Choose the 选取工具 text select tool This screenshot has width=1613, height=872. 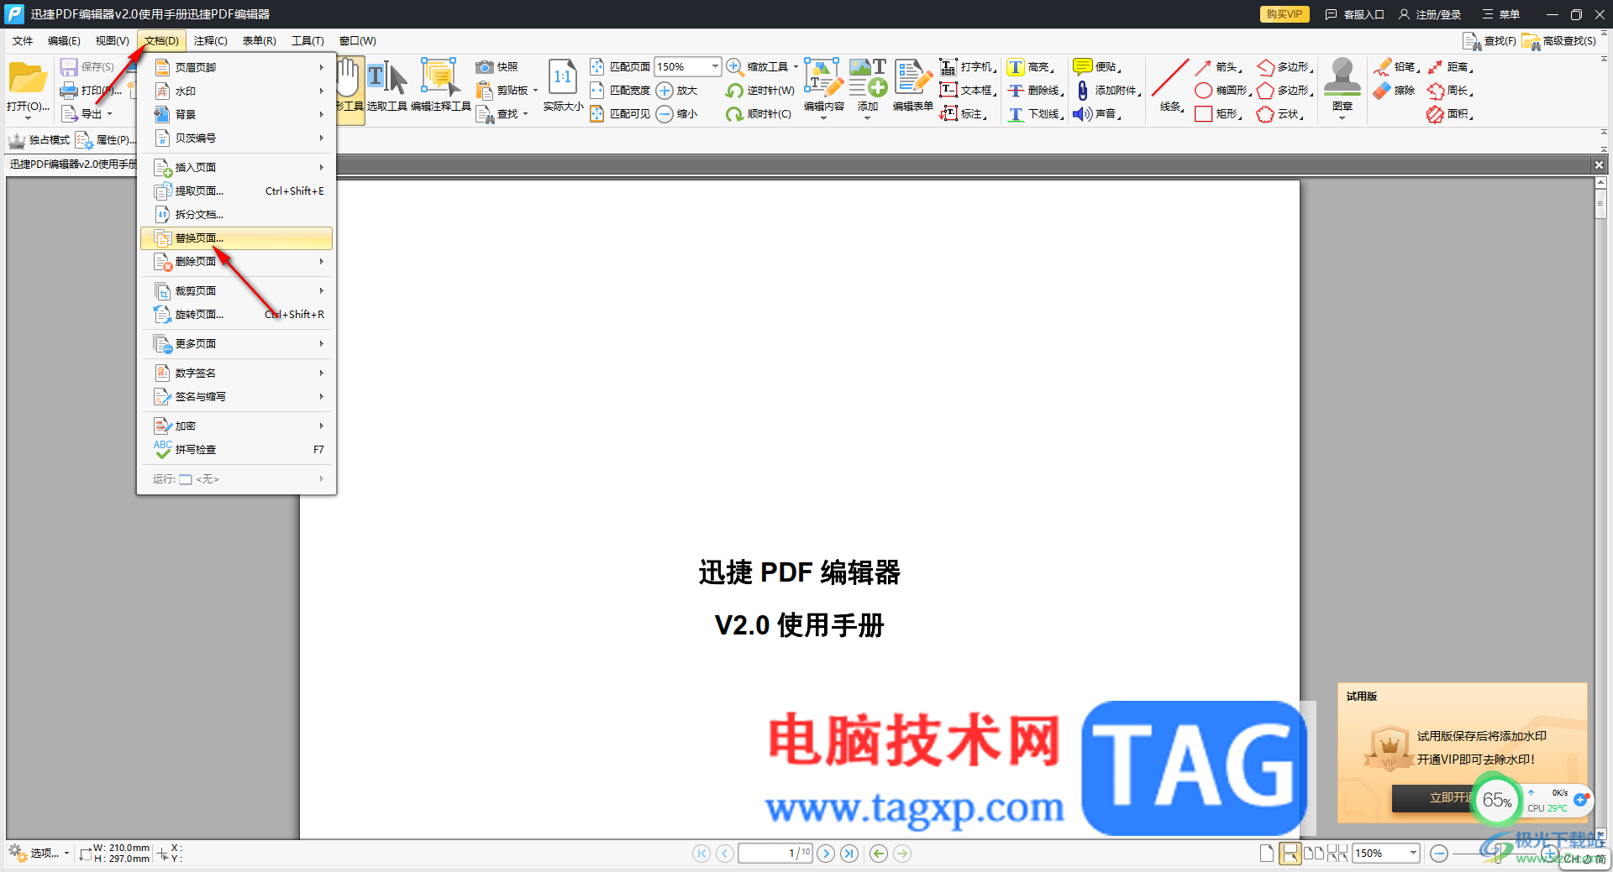pos(387,86)
